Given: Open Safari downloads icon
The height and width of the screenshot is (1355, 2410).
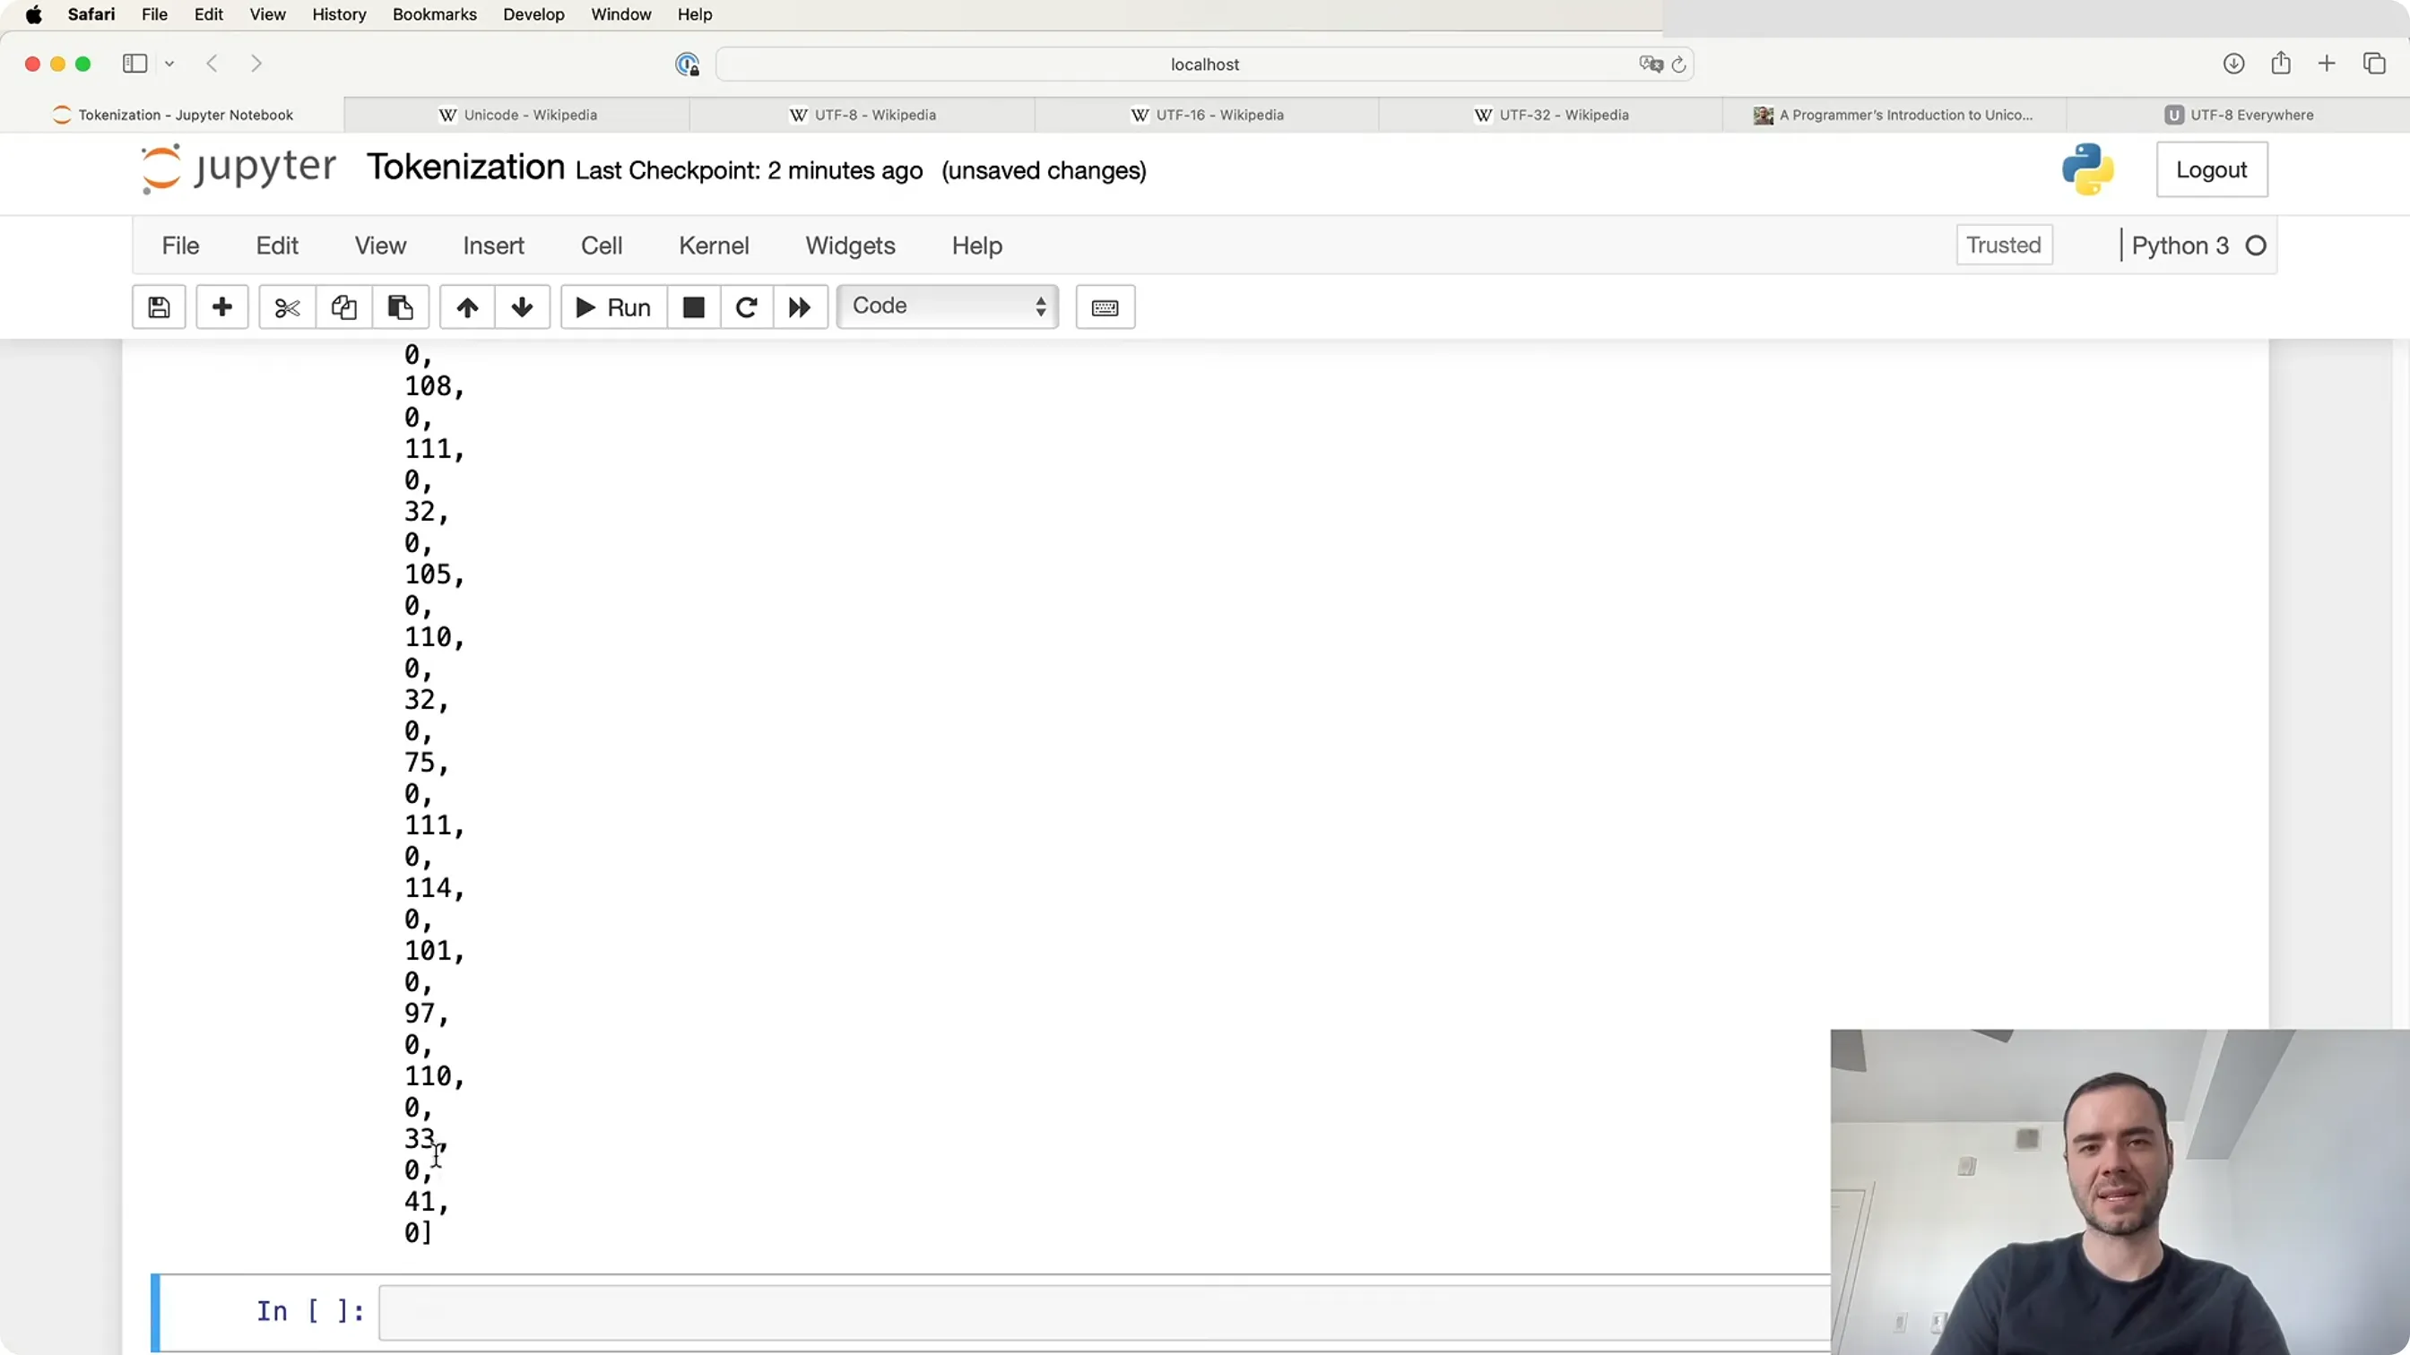Looking at the screenshot, I should pyautogui.click(x=2233, y=64).
